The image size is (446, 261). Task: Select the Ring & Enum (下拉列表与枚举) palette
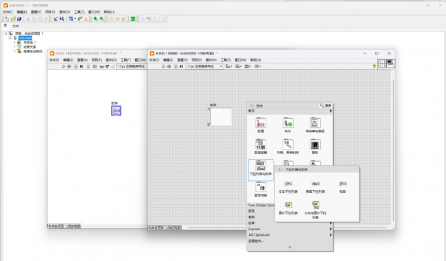point(260,170)
